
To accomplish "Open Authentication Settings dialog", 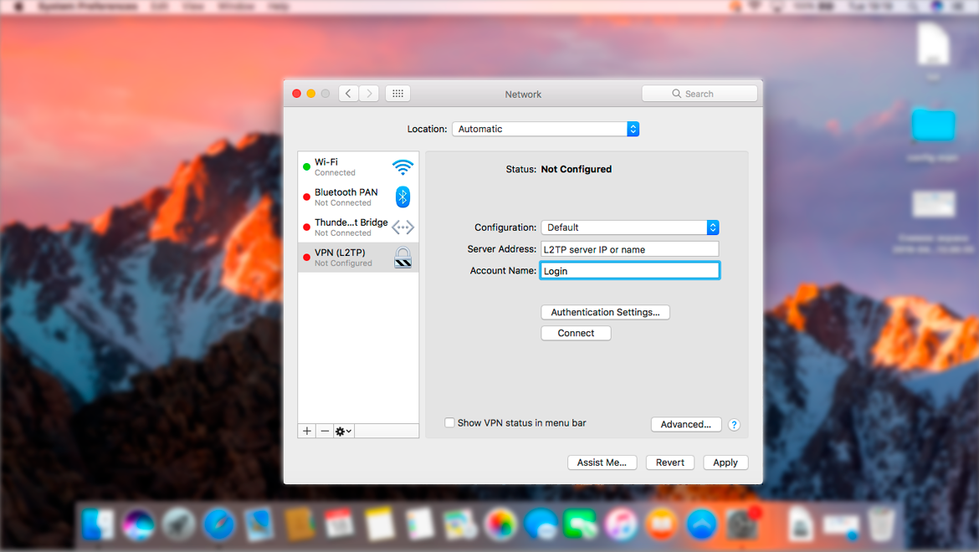I will (x=605, y=312).
